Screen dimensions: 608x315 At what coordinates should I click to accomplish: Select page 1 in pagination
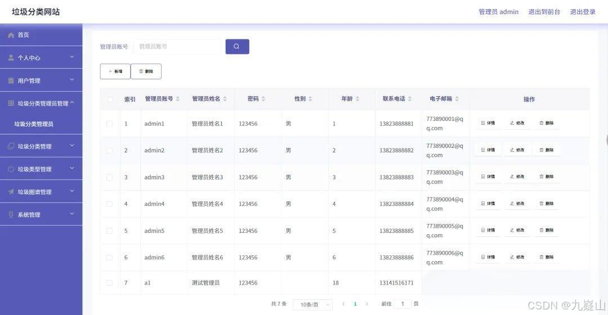(355, 304)
